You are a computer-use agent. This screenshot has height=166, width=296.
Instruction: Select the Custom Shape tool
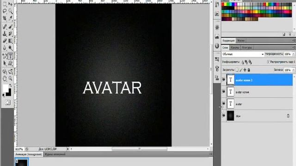11,63
